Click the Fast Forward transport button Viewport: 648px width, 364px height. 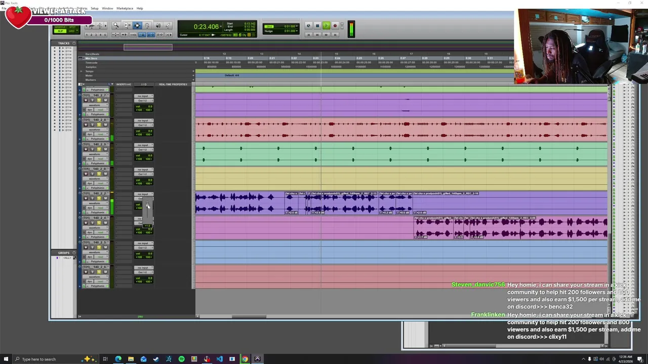(326, 35)
